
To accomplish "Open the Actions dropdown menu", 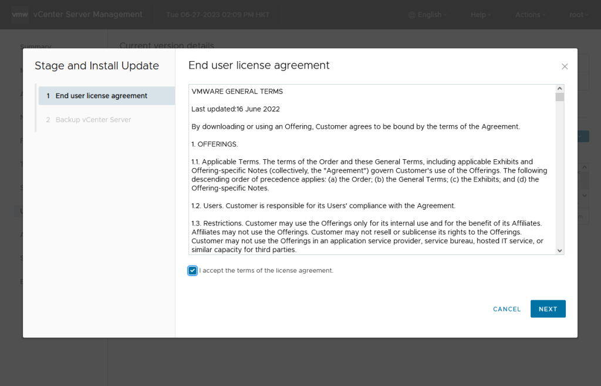I will coord(530,15).
